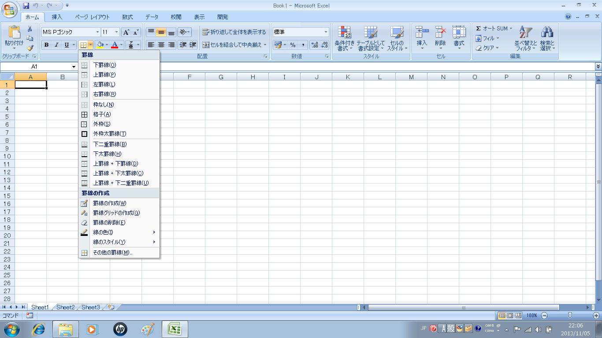
Task: Click the sort and filter icon
Action: pyautogui.click(x=525, y=33)
